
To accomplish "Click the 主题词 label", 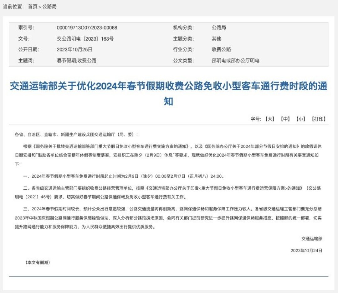I will [26, 61].
